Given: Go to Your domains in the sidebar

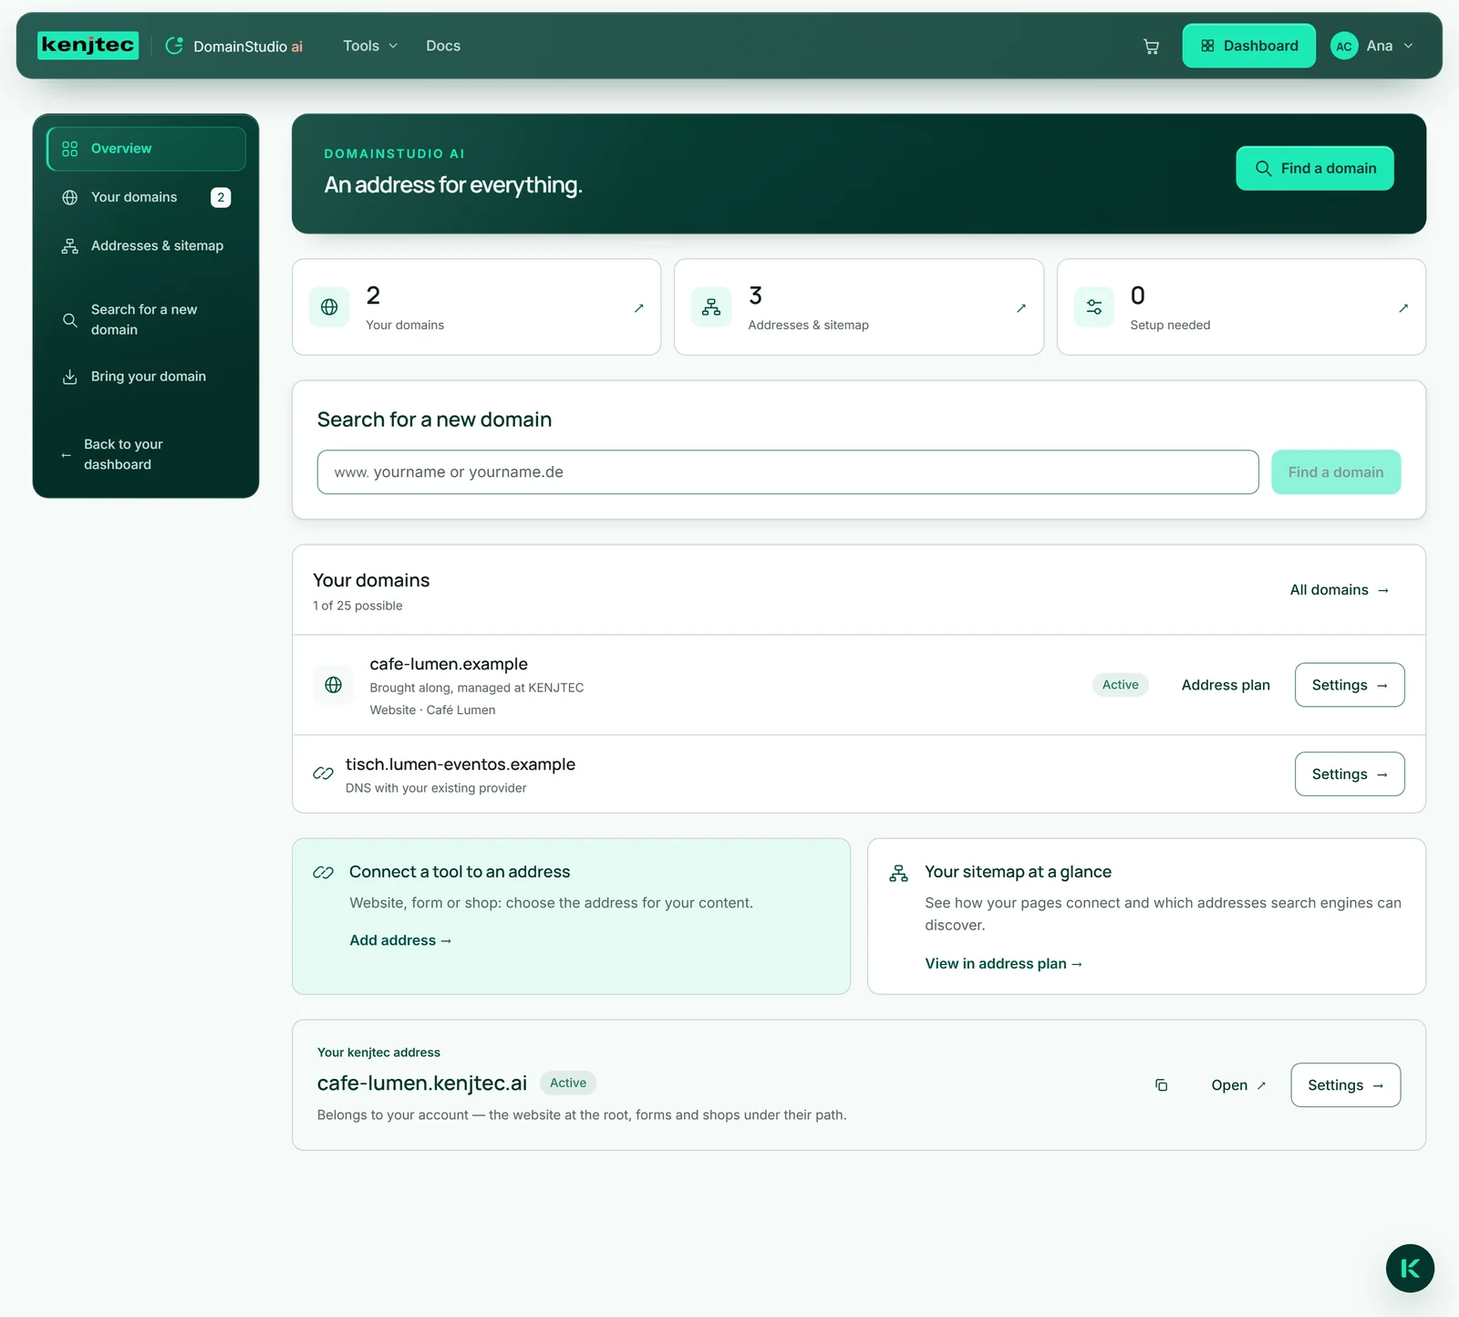Looking at the screenshot, I should (x=146, y=197).
